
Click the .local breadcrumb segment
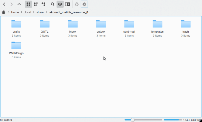[28, 12]
